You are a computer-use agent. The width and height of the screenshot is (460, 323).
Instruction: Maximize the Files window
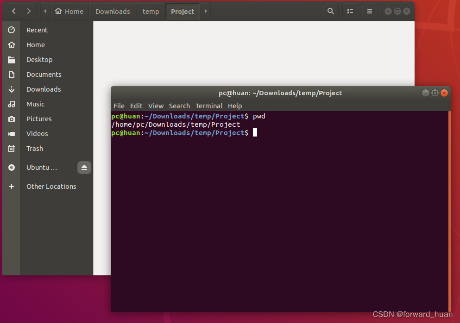397,11
